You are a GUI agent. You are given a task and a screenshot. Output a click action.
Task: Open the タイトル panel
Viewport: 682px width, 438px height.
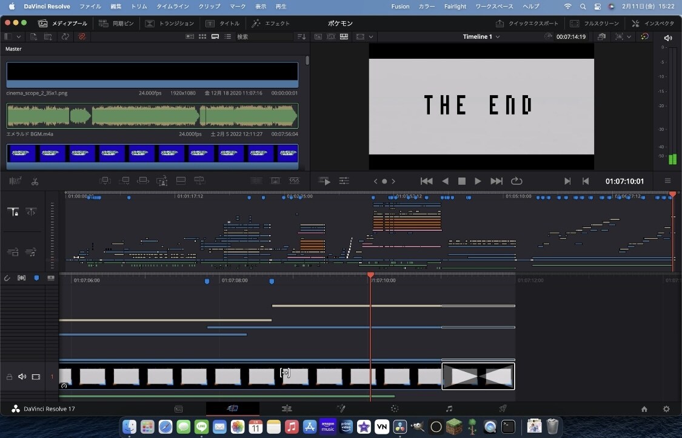pyautogui.click(x=222, y=24)
